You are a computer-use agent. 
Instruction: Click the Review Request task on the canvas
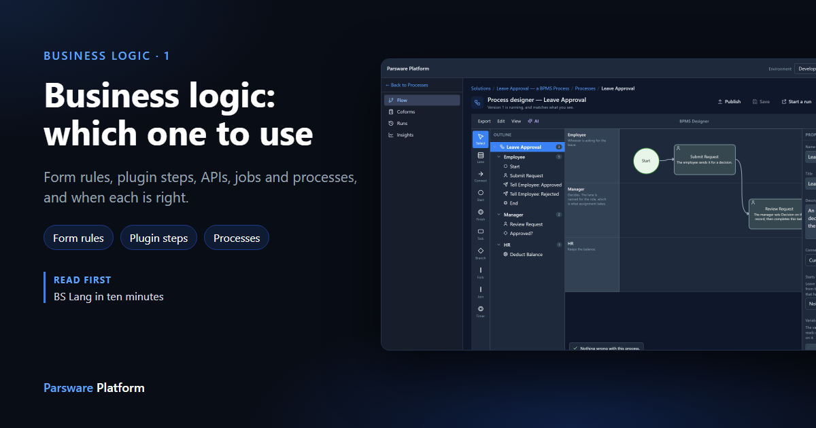[775, 214]
